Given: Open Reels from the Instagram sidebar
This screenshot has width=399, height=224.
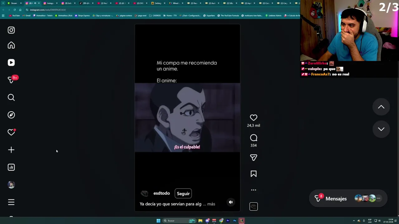Looking at the screenshot, I should coord(11,63).
